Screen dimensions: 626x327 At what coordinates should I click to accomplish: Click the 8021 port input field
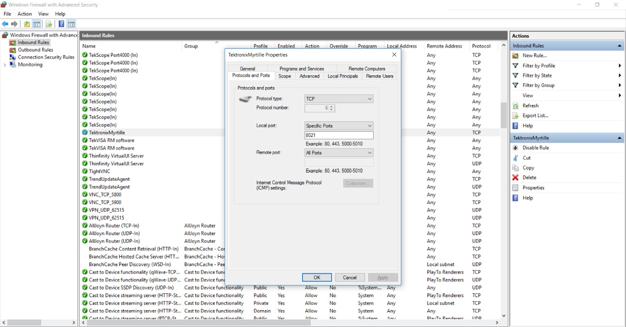[339, 135]
